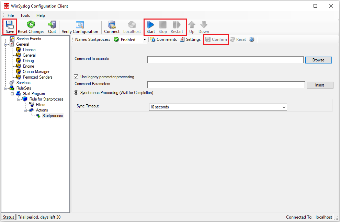Image resolution: width=340 pixels, height=222 pixels.
Task: Click the green Enabled checkmark icon
Action: coord(116,39)
